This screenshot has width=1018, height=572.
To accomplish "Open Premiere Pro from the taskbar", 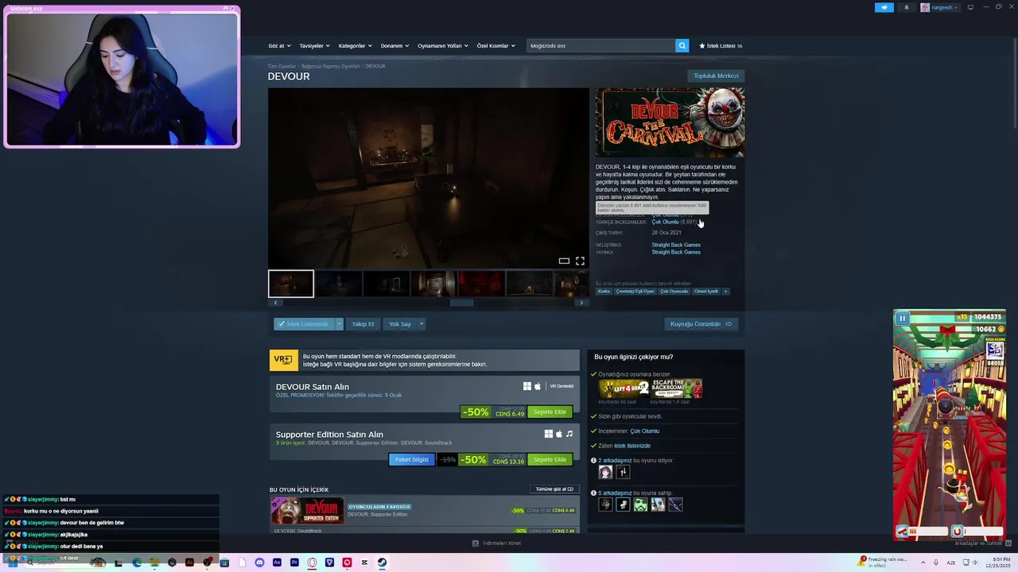I will pos(294,562).
